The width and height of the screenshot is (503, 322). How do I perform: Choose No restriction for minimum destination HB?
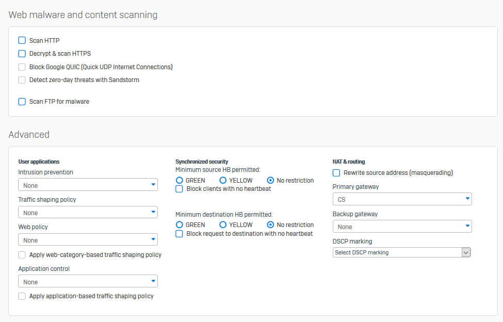(x=270, y=225)
